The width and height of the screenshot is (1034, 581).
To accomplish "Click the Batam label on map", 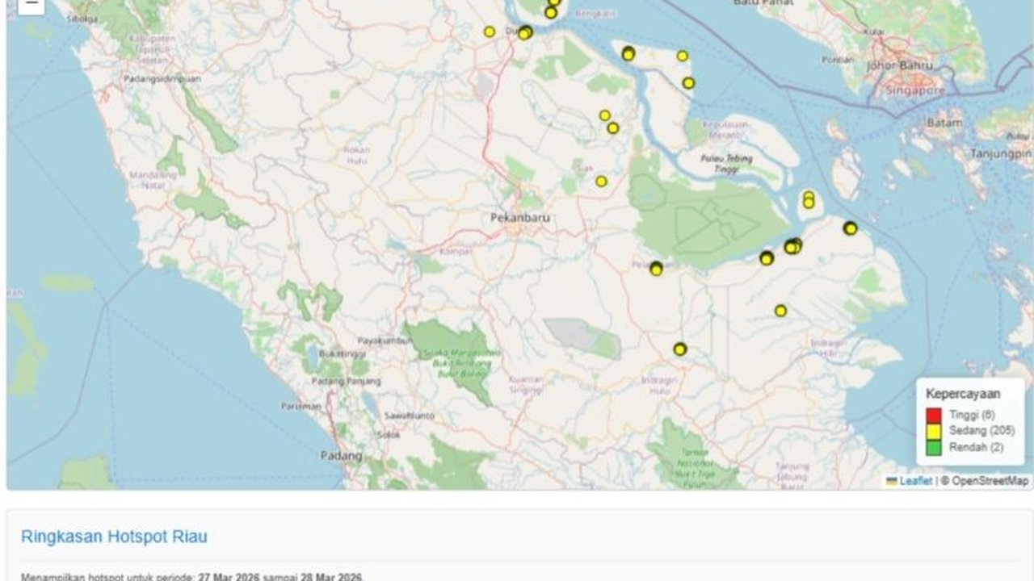I will pyautogui.click(x=944, y=123).
